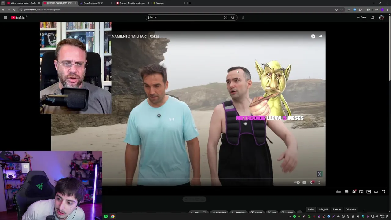Show more filter chips with right arrow
Viewport: 391px width, 220px height.
[x=364, y=210]
